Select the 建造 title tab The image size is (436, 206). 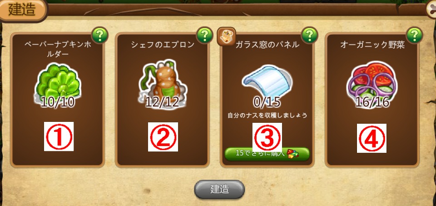pos(22,10)
